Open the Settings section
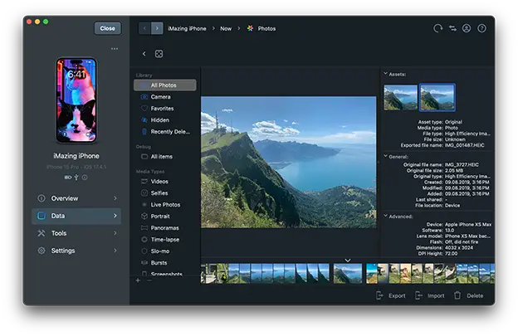Screen dimensions: 518x336 76,251
